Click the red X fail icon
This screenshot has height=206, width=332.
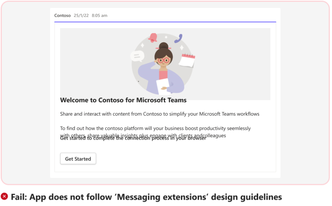click(x=4, y=197)
